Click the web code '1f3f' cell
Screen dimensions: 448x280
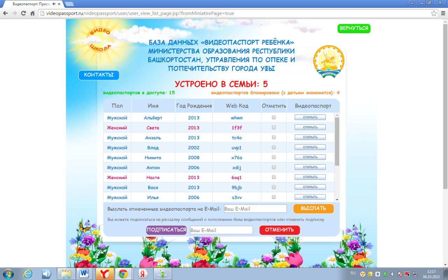(237, 128)
